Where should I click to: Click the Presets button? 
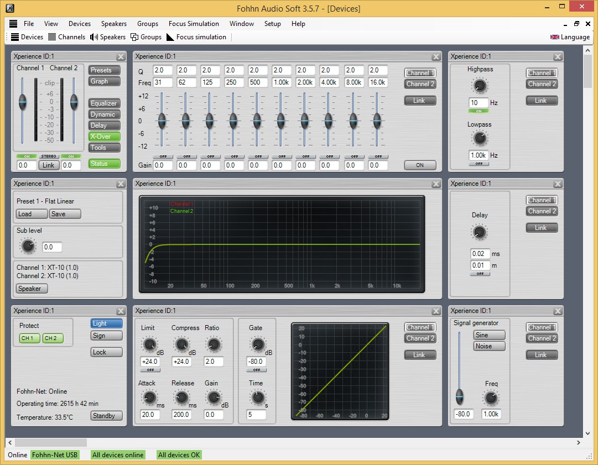105,70
